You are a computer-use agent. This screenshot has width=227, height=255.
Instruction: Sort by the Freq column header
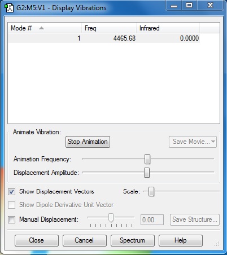[x=109, y=28]
